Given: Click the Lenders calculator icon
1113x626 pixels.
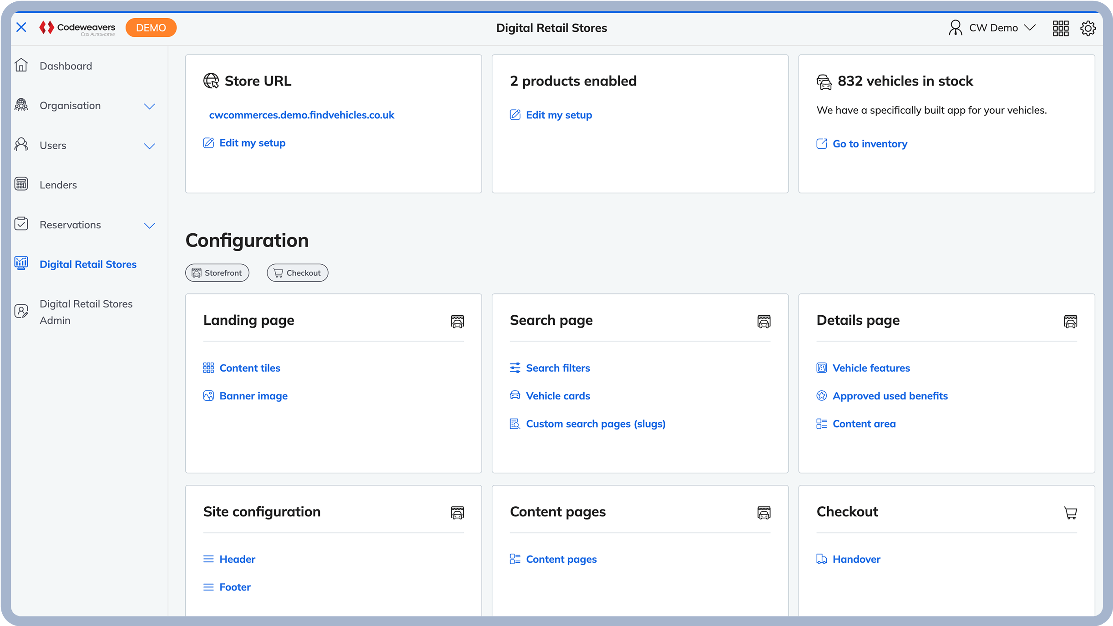Looking at the screenshot, I should (x=21, y=184).
